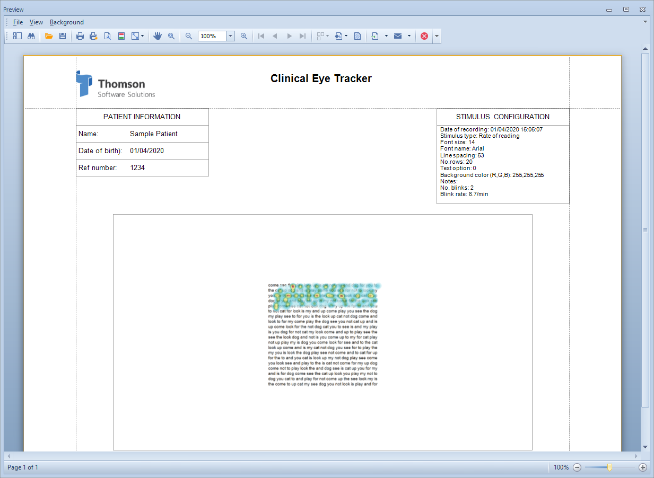This screenshot has height=478, width=654.
Task: Expand the Export document dropdown arrow
Action: click(386, 36)
